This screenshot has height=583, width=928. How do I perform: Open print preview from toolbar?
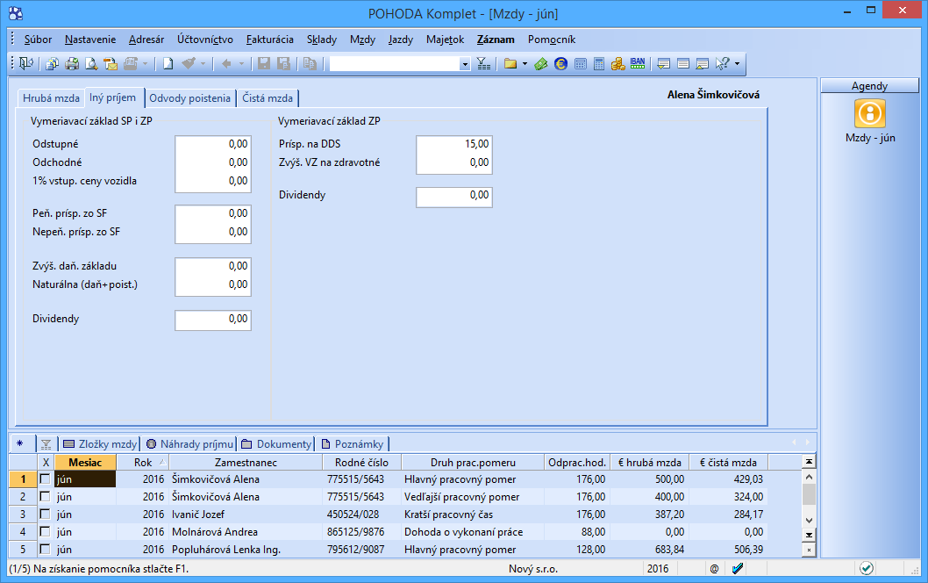click(x=91, y=64)
